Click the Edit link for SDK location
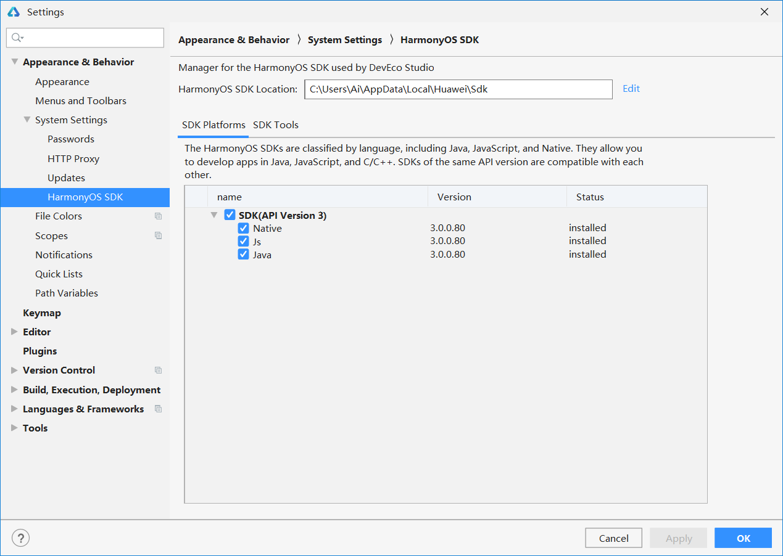 coord(631,89)
